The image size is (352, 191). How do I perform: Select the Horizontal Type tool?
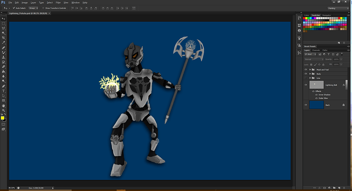point(4,91)
